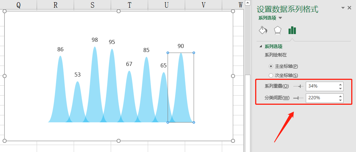Screen dimensions: 356x152
Task: Click the chart's bottom-right corner handle
Action: point(233,141)
